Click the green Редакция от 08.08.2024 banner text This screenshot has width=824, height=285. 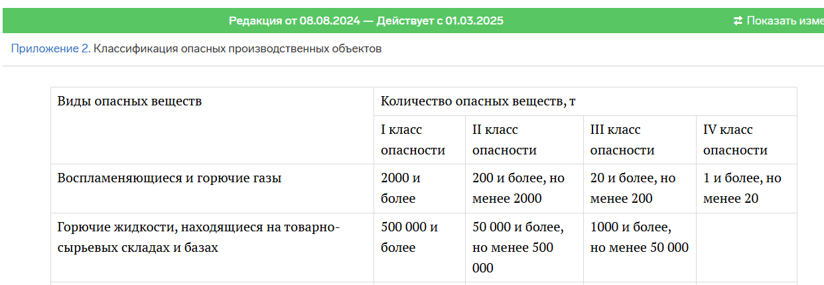click(x=366, y=21)
